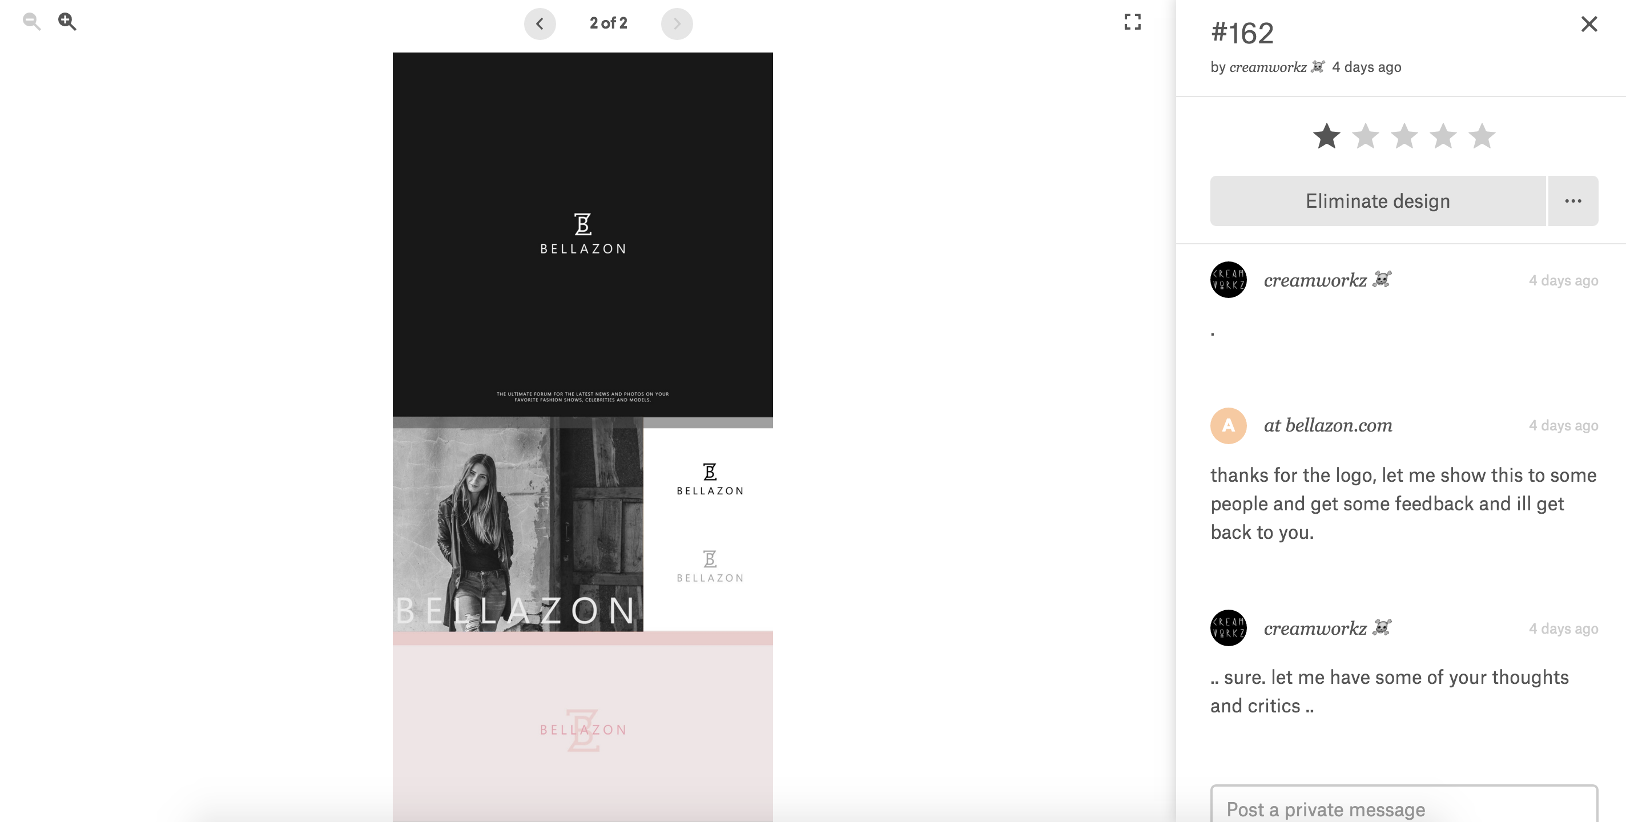Close the #162 design details panel
This screenshot has width=1626, height=822.
click(x=1589, y=24)
